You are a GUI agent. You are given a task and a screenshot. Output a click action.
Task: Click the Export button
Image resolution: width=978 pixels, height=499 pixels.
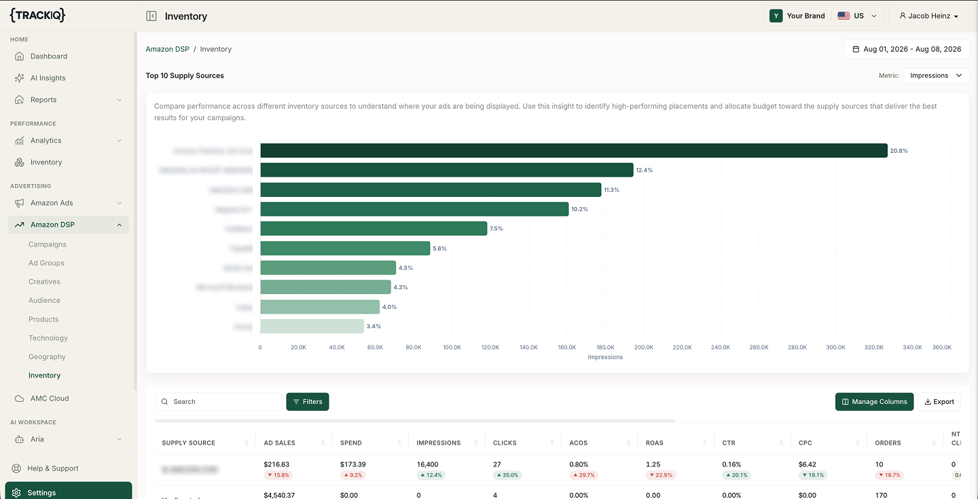click(939, 402)
